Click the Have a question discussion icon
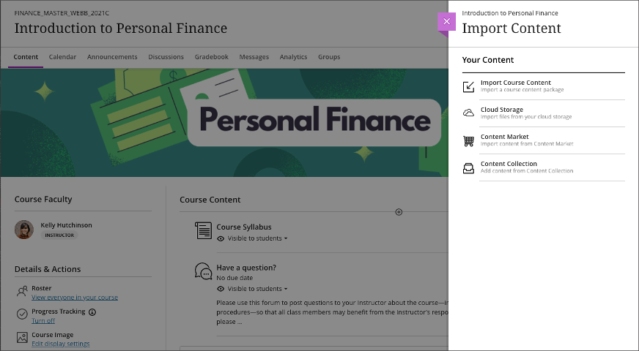This screenshot has height=351, width=639. (x=203, y=271)
